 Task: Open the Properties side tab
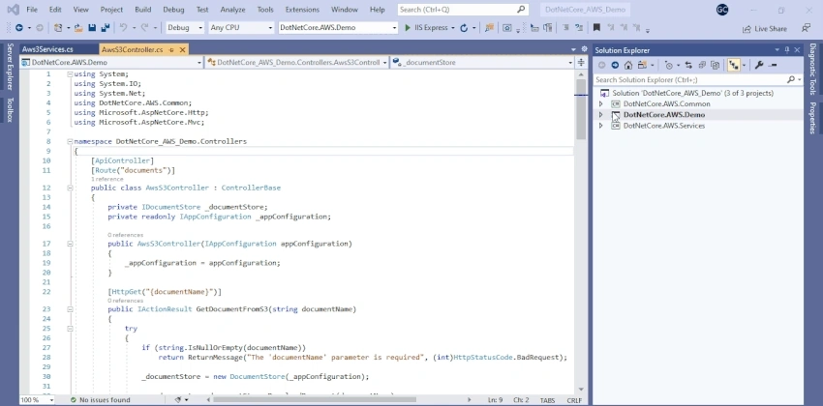tap(812, 118)
